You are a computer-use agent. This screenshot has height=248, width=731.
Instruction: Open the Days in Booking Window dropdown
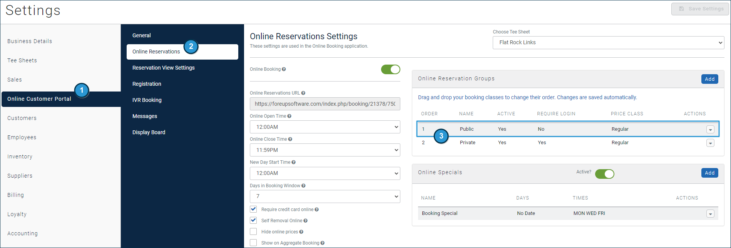click(x=325, y=196)
